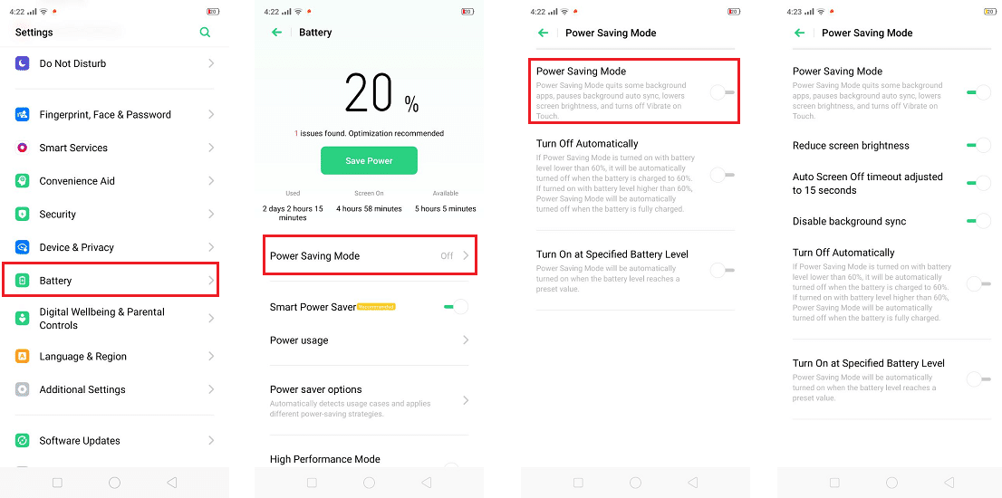Turn off Reduce screen brightness toggle

tap(978, 145)
